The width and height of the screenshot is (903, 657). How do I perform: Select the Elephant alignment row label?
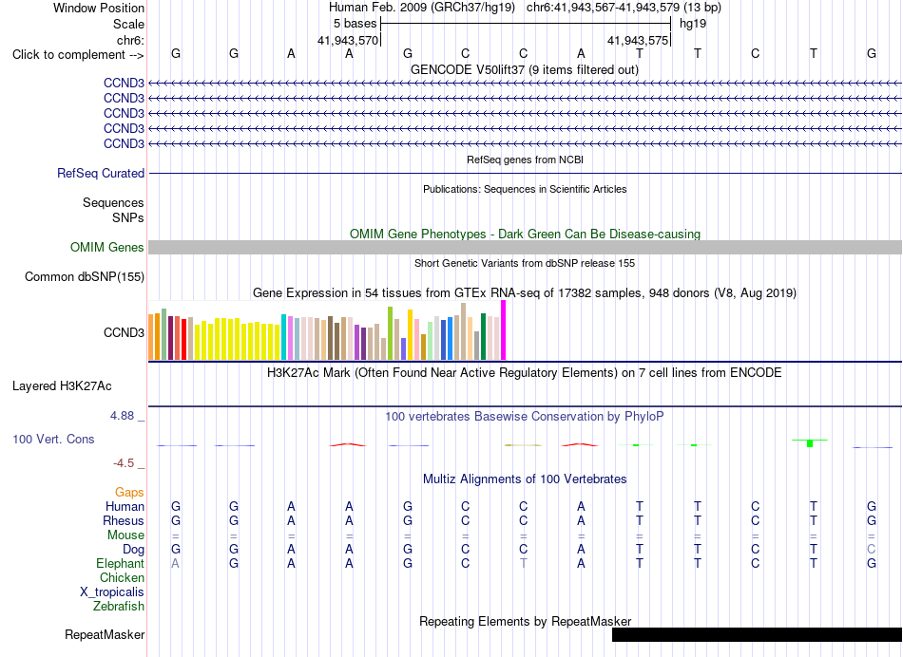121,563
